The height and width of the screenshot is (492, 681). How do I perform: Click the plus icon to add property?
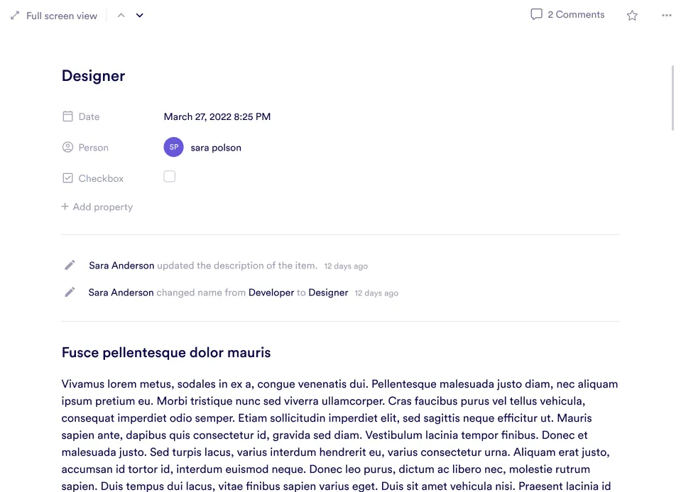65,207
